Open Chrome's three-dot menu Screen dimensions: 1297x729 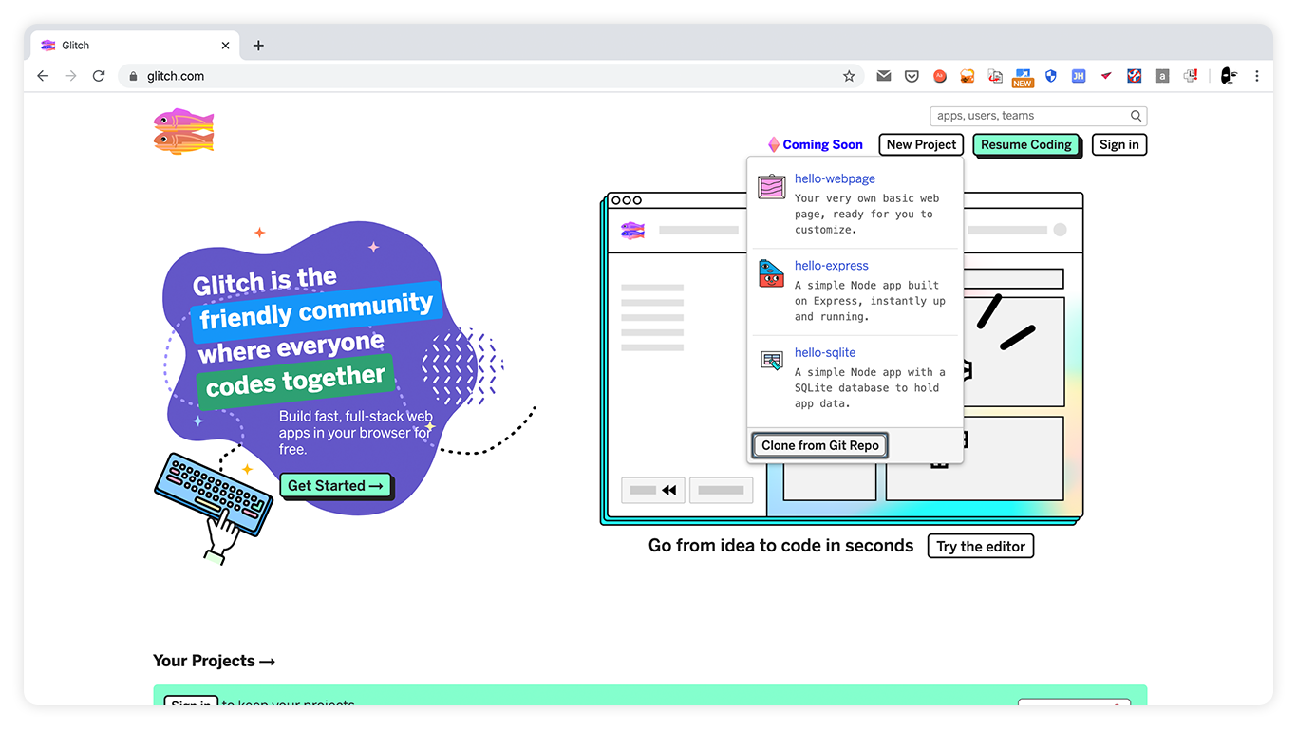1257,76
